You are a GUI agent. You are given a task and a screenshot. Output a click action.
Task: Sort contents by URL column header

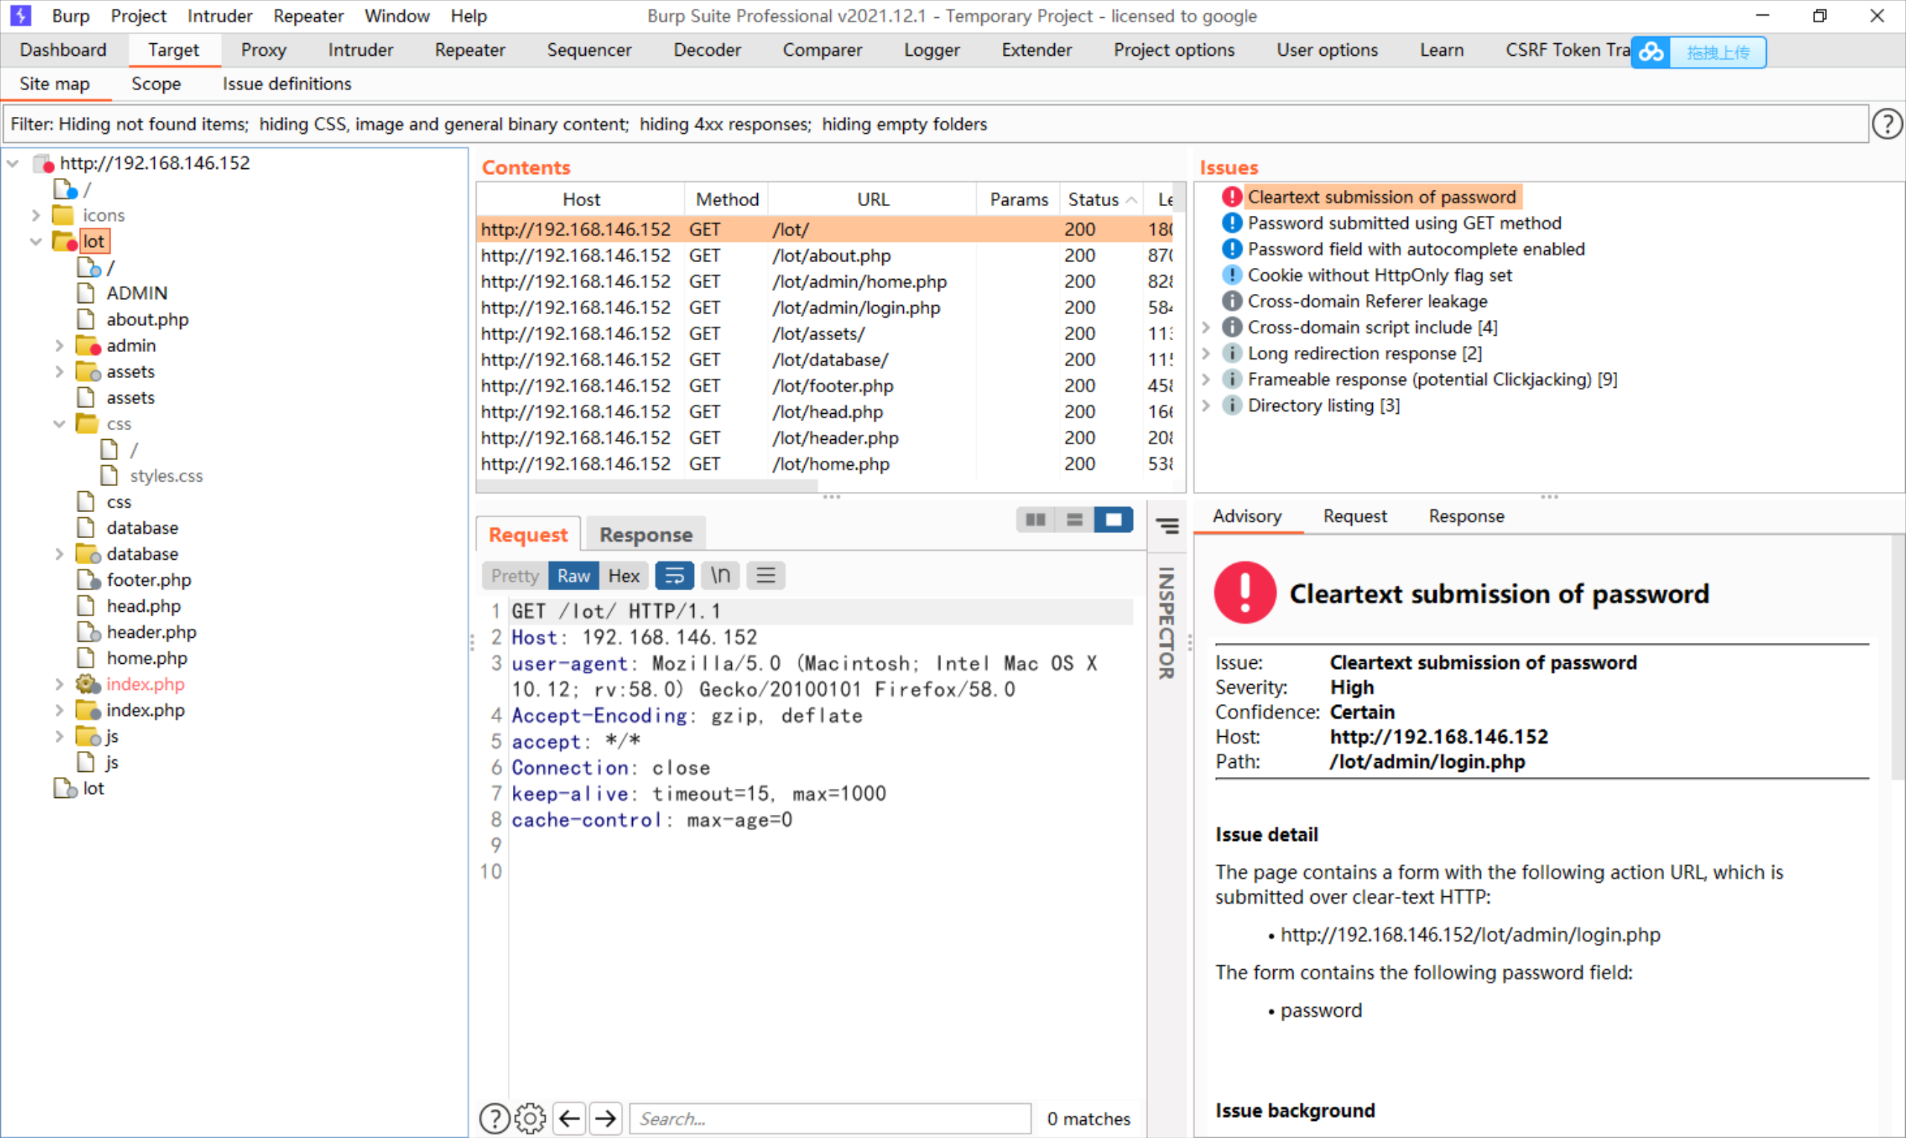[x=873, y=199]
